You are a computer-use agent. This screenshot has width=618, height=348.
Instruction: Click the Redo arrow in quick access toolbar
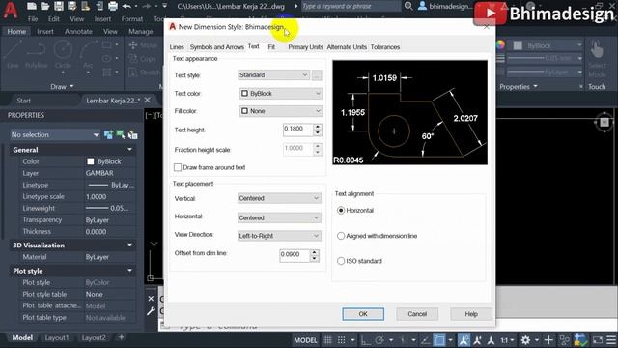[x=147, y=6]
